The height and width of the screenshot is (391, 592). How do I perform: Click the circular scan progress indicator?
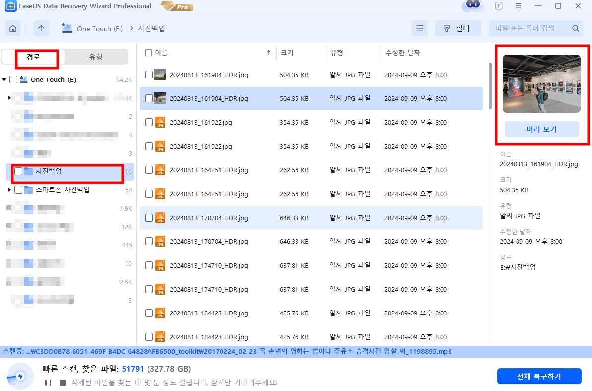point(20,376)
